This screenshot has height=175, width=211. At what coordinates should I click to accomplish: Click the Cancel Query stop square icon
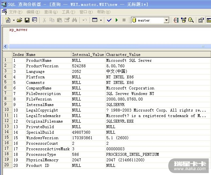coord(124,20)
